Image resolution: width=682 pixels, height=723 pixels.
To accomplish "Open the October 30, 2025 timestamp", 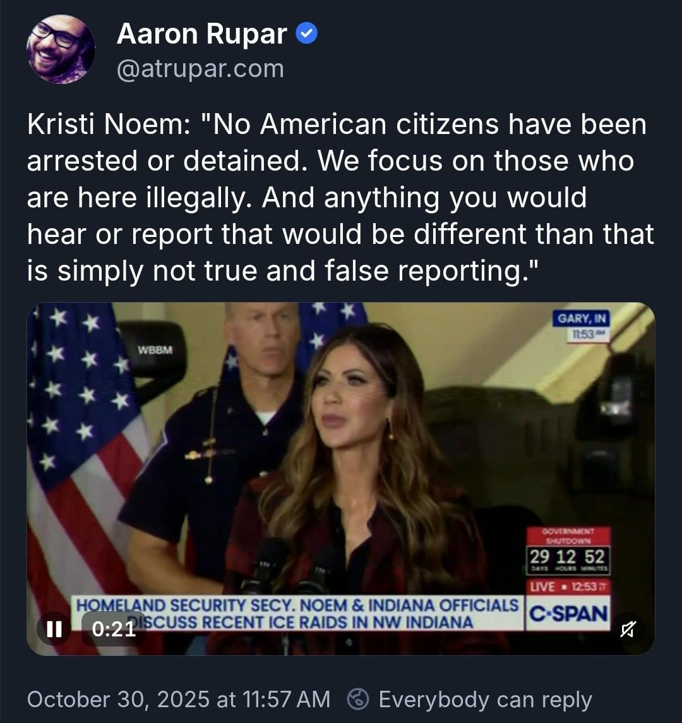I will (x=179, y=699).
